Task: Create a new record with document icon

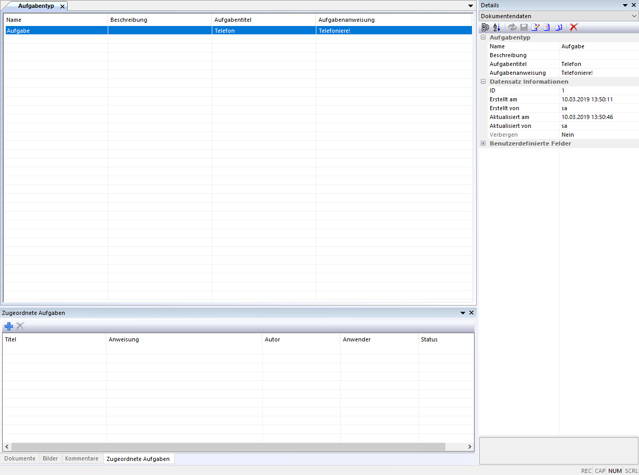Action: 547,27
